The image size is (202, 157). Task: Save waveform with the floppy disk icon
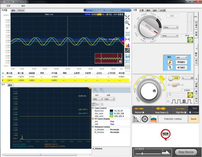pos(127,56)
